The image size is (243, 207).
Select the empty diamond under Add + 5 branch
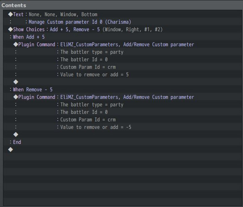pyautogui.click(x=16, y=82)
